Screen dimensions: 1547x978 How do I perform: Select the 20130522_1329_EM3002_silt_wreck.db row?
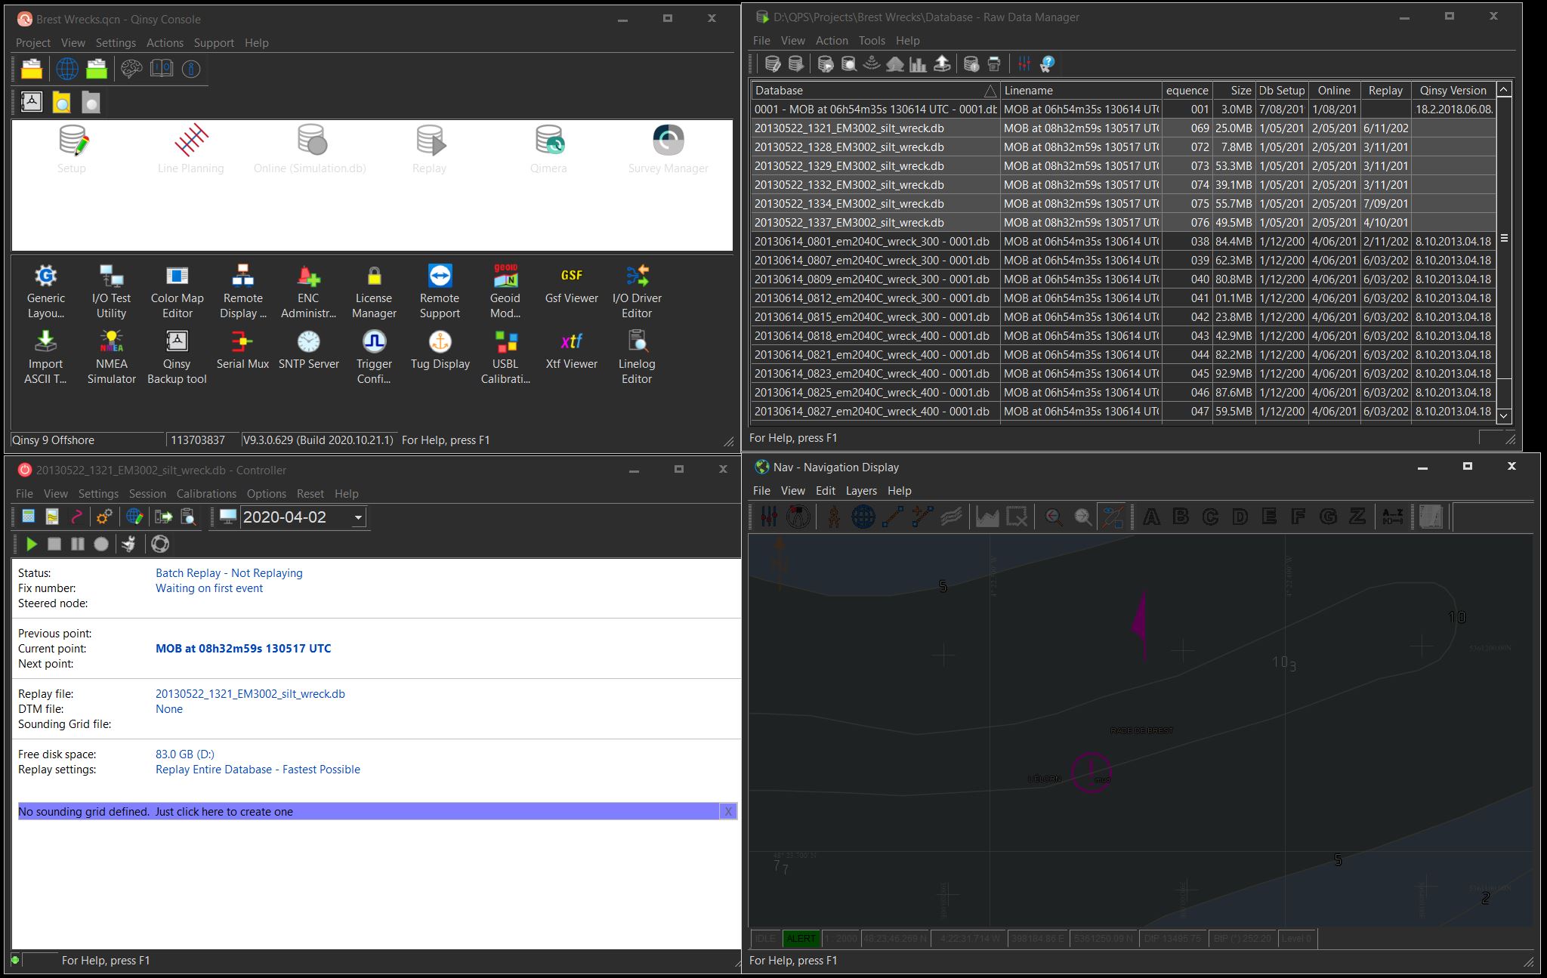(849, 166)
